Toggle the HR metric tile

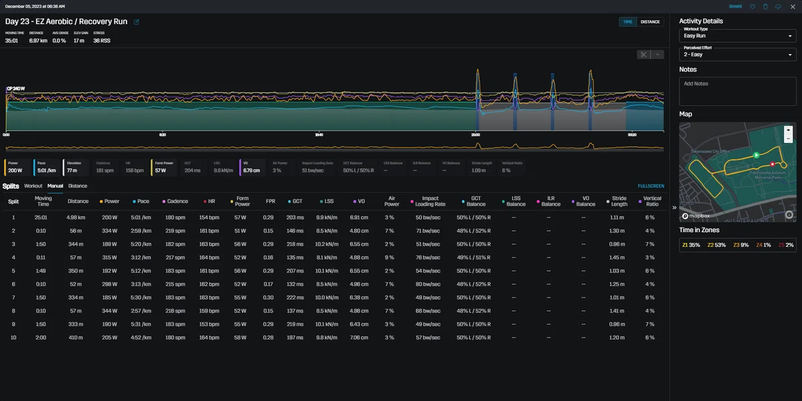click(136, 167)
